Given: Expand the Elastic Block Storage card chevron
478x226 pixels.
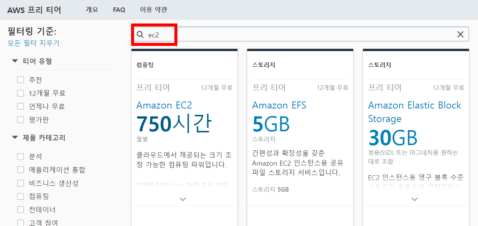Looking at the screenshot, I should 415,199.
